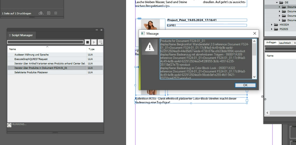Run the selected script with play button

(x=94, y=42)
